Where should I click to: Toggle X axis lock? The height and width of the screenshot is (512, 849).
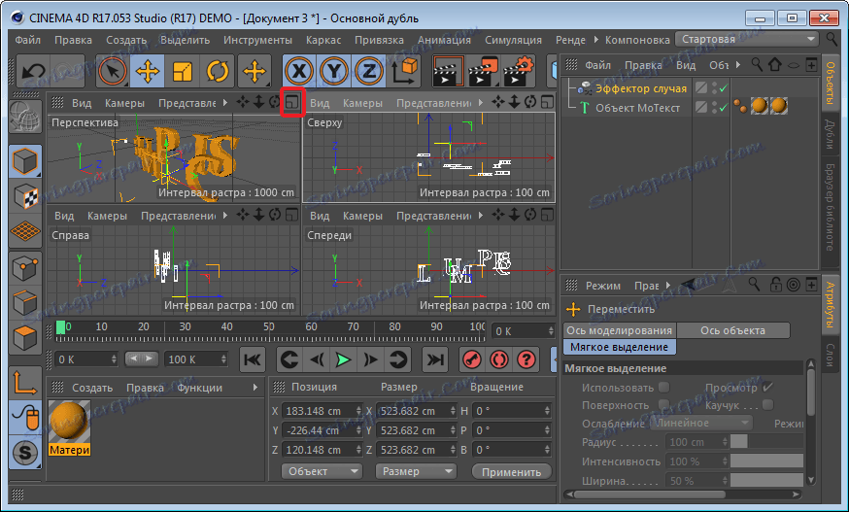pos(299,71)
